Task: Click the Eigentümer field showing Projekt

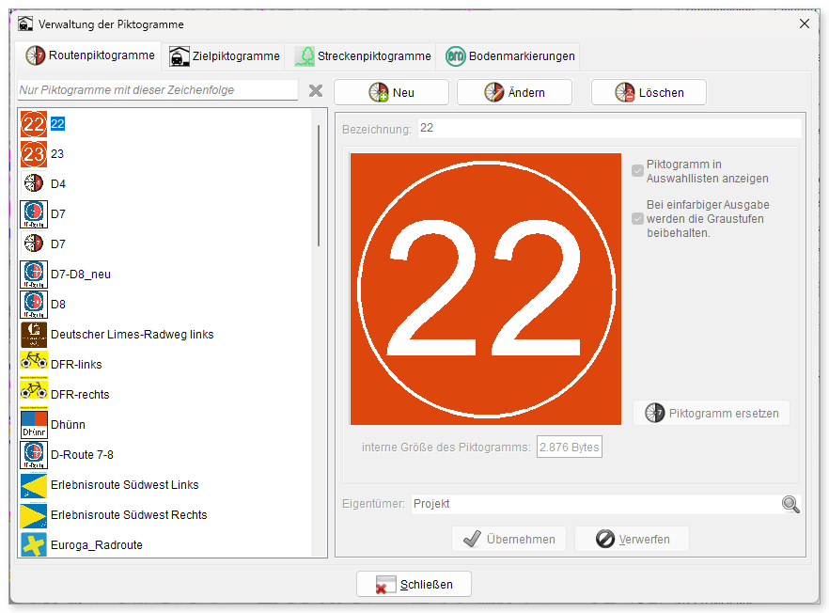Action: [x=596, y=504]
